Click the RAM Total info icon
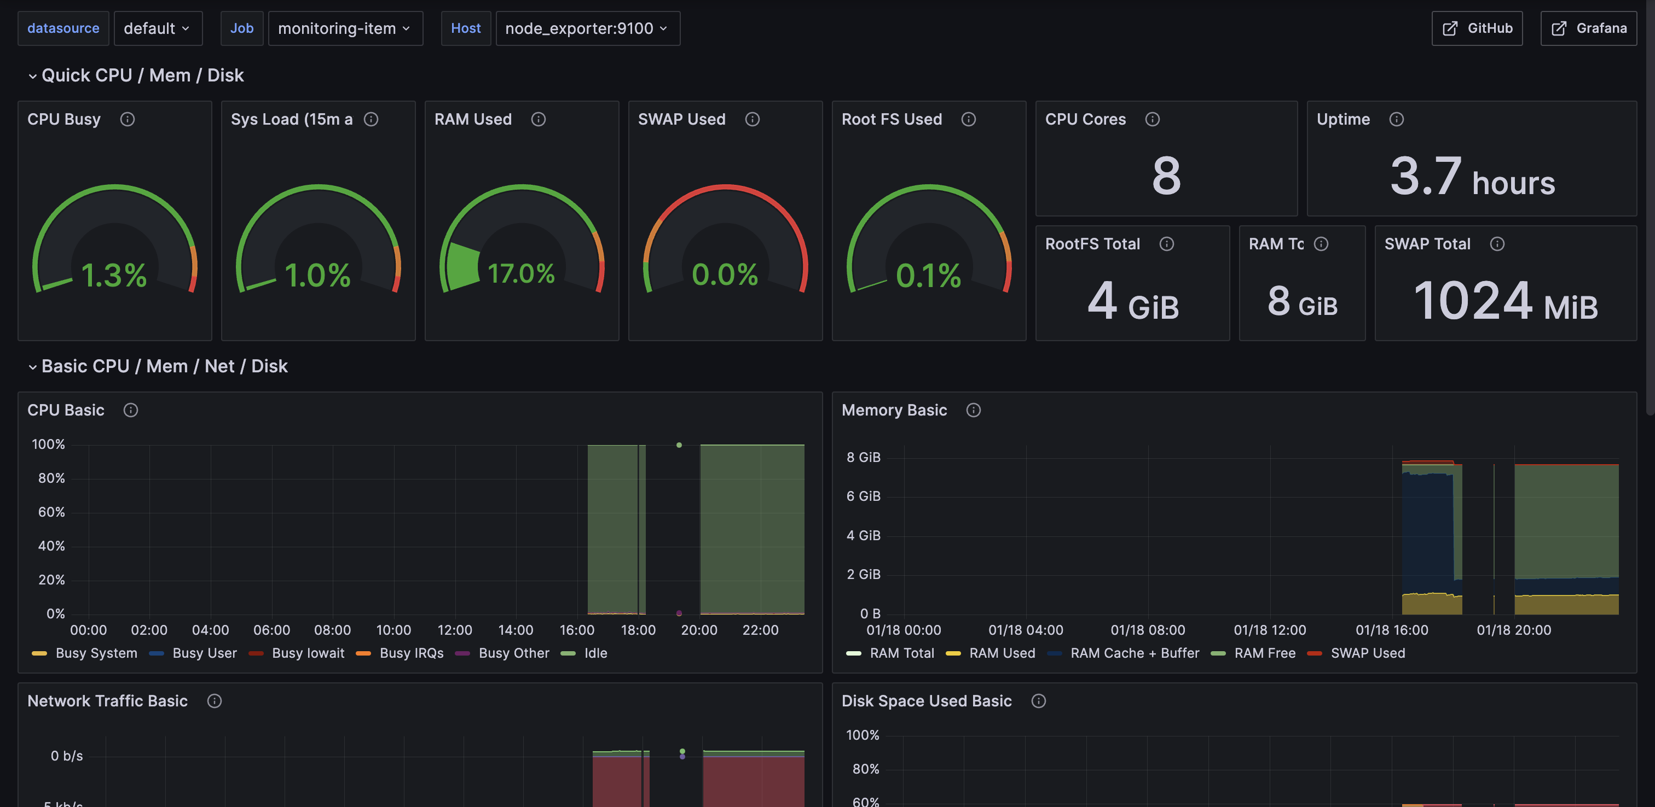 pos(1321,244)
